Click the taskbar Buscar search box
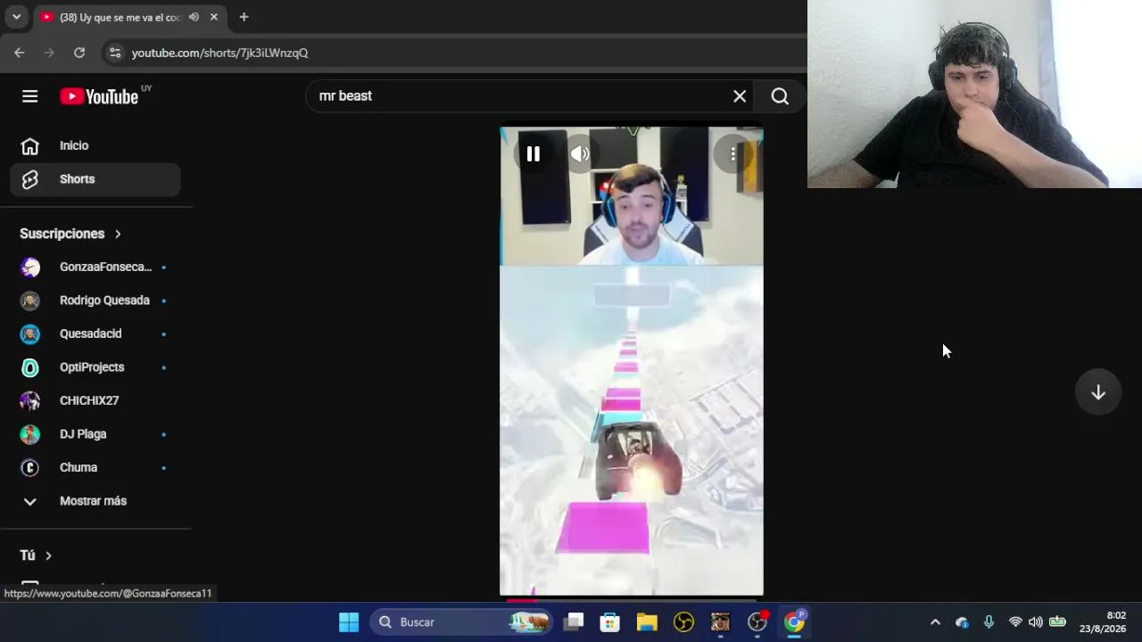Image resolution: width=1142 pixels, height=642 pixels. click(x=461, y=622)
